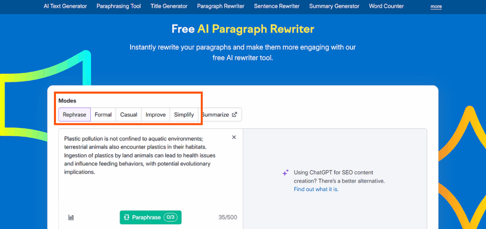This screenshot has width=486, height=229.
Task: Pick the Simplify mode
Action: [x=184, y=114]
